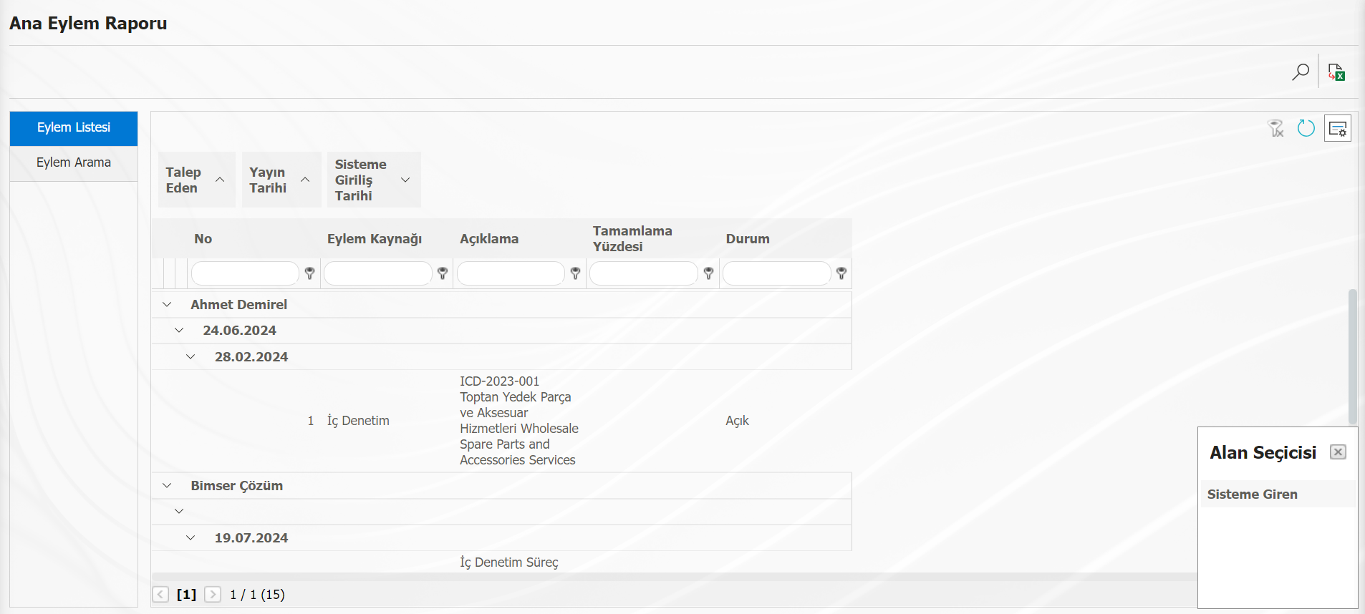
Task: Click the refresh grid icon
Action: point(1306,128)
